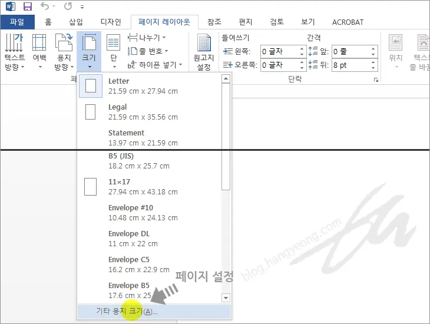The image size is (430, 324).
Task: Click the 크기 page size button
Action: (89, 52)
